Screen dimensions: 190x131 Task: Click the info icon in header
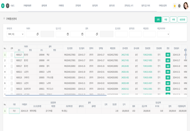point(179,6)
